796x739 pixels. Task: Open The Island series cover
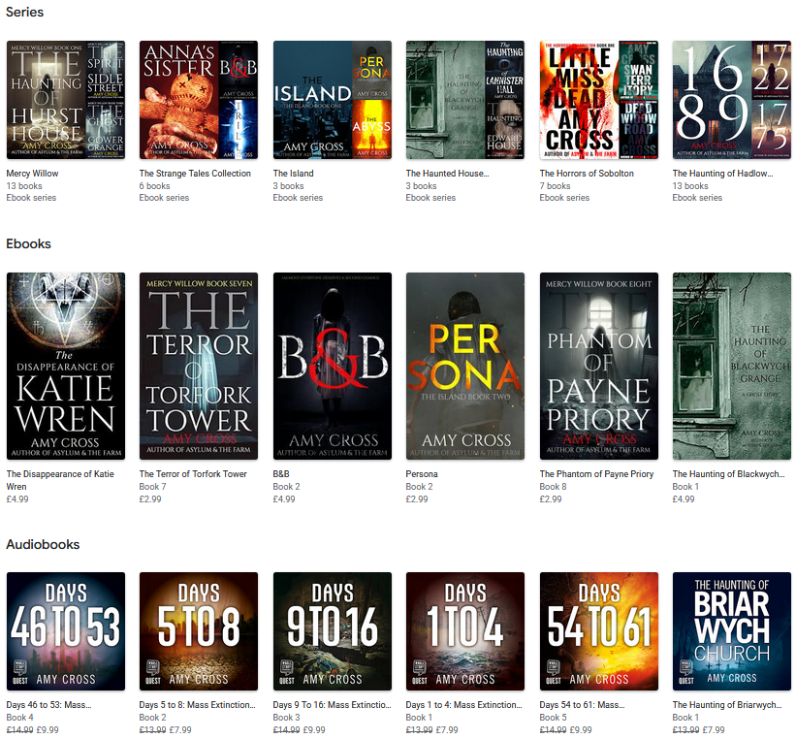332,100
